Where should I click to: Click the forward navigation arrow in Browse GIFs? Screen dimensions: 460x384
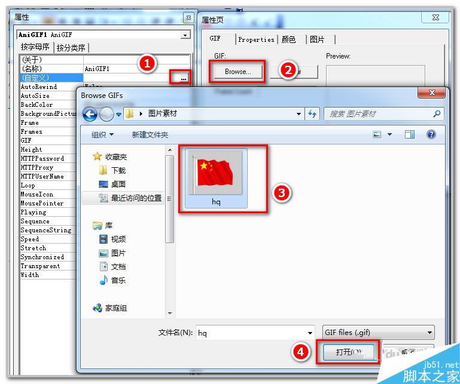(106, 114)
